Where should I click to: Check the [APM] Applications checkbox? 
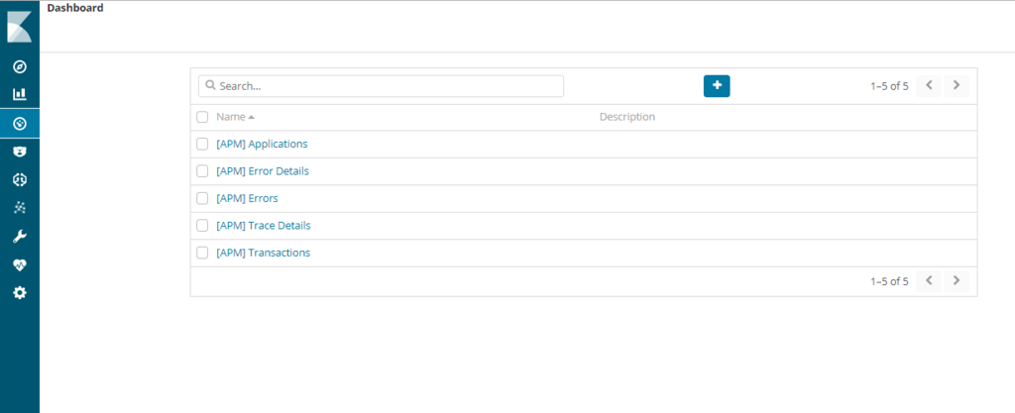pos(202,145)
